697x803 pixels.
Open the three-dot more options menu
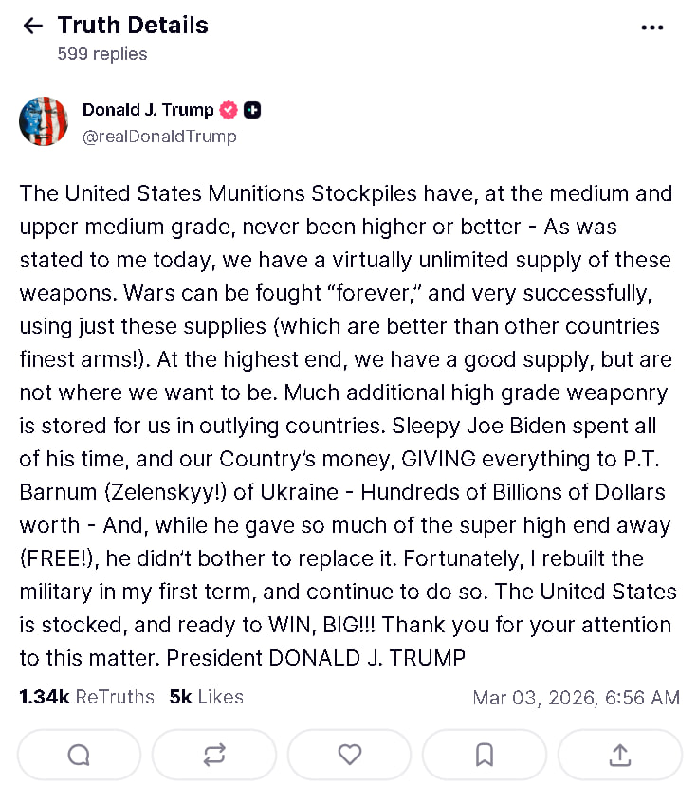(x=652, y=27)
